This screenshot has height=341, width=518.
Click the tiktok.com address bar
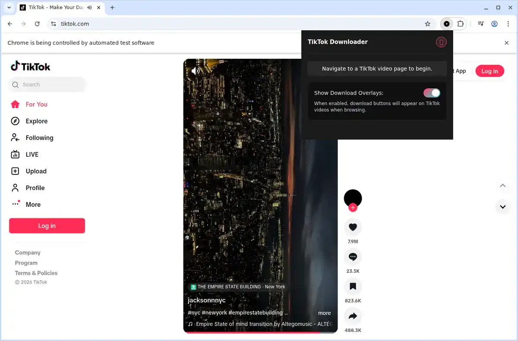tap(242, 24)
